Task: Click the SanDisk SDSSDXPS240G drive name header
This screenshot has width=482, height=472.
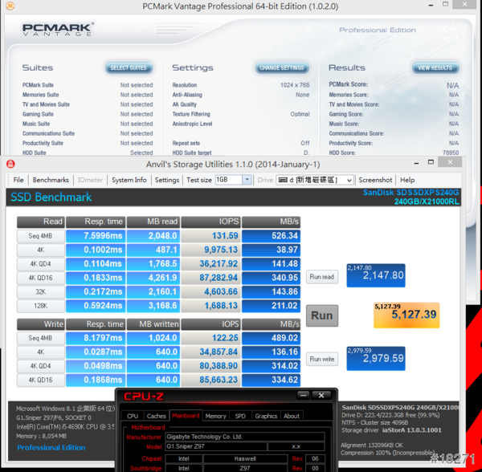Action: [x=411, y=193]
